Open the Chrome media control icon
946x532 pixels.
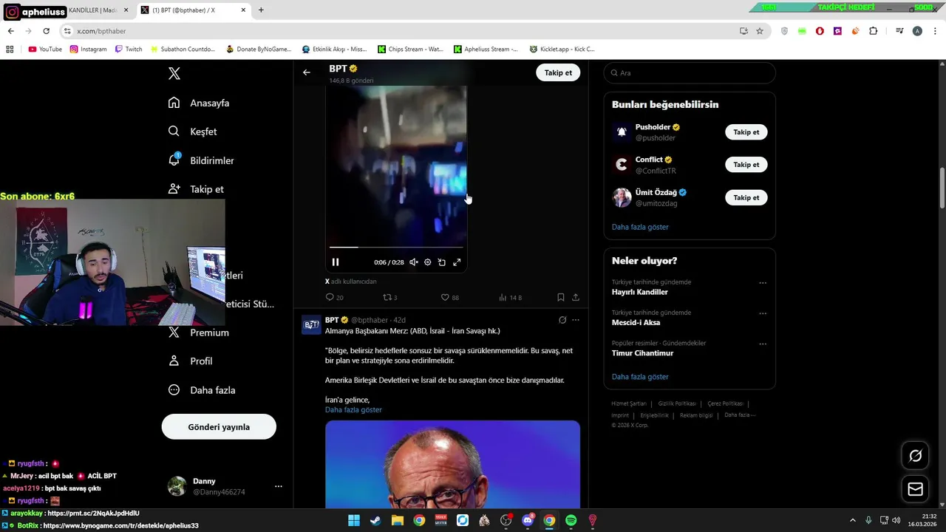[x=899, y=31]
